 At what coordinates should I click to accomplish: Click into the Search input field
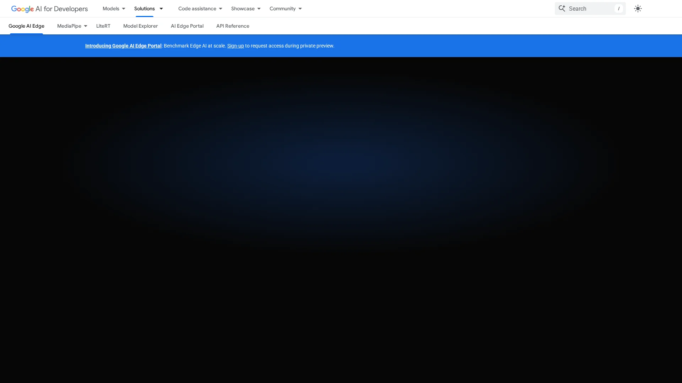[x=590, y=9]
